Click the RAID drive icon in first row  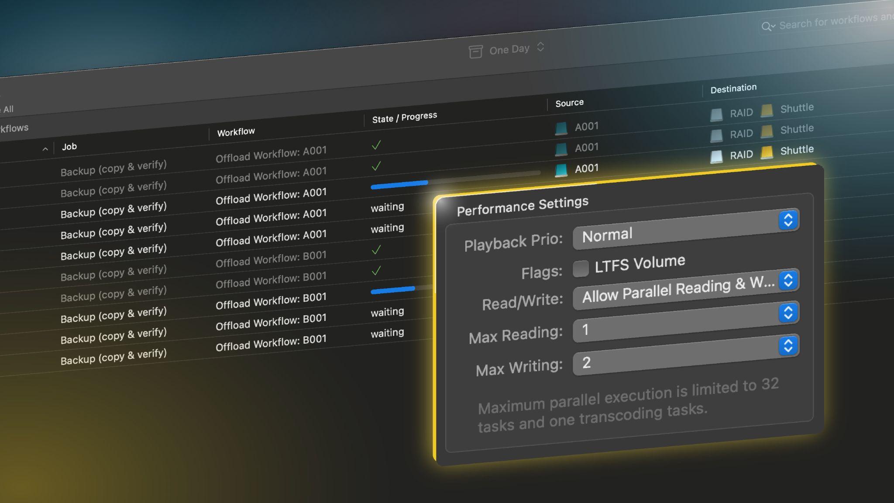click(716, 115)
